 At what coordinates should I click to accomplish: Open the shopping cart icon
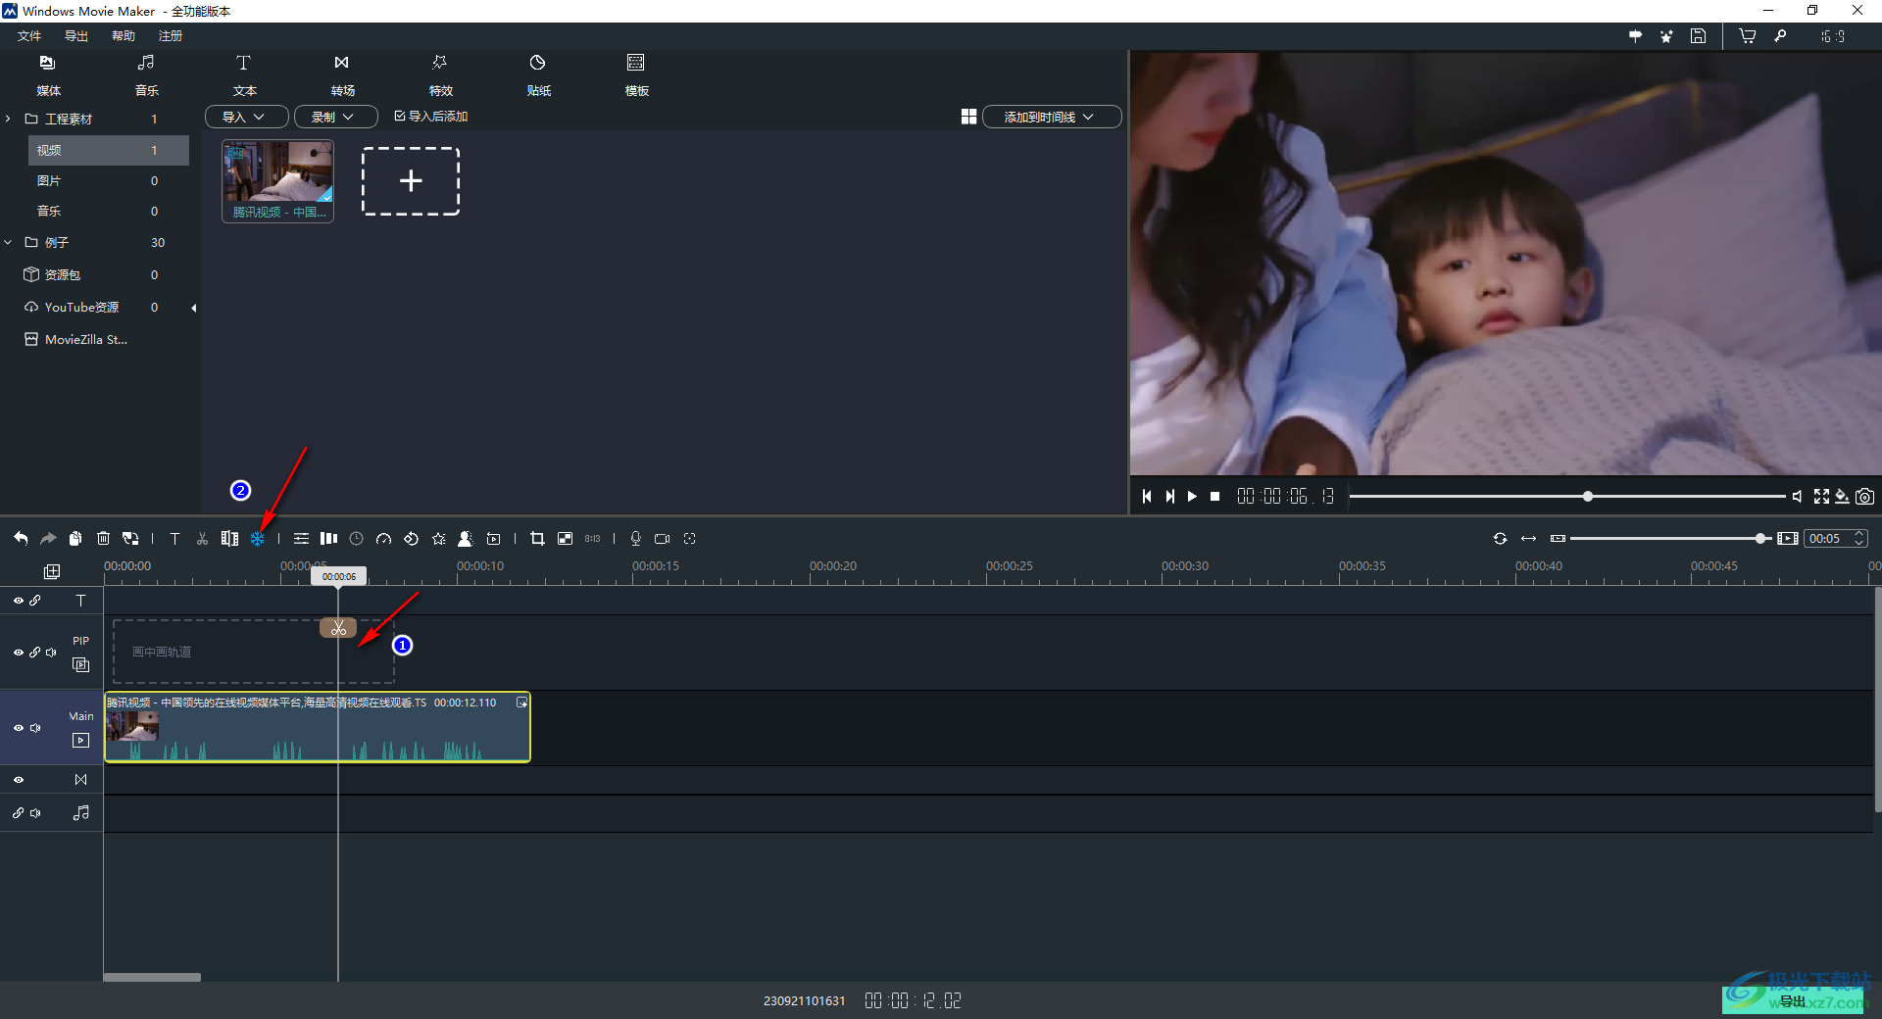1747,35
